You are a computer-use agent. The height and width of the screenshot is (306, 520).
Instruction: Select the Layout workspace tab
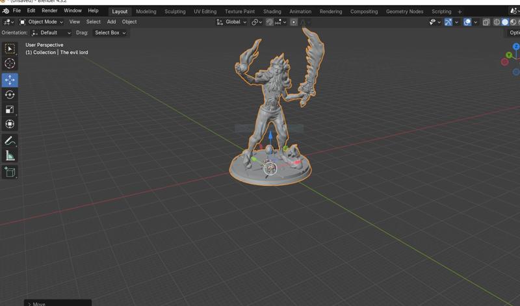coord(120,11)
